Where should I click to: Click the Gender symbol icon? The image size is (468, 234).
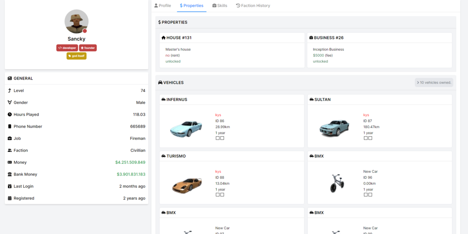tap(9, 102)
